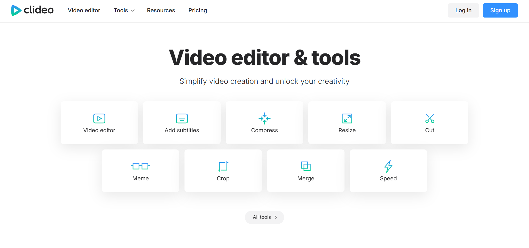The height and width of the screenshot is (248, 529).
Task: Select the Resize expand icon
Action: [347, 119]
